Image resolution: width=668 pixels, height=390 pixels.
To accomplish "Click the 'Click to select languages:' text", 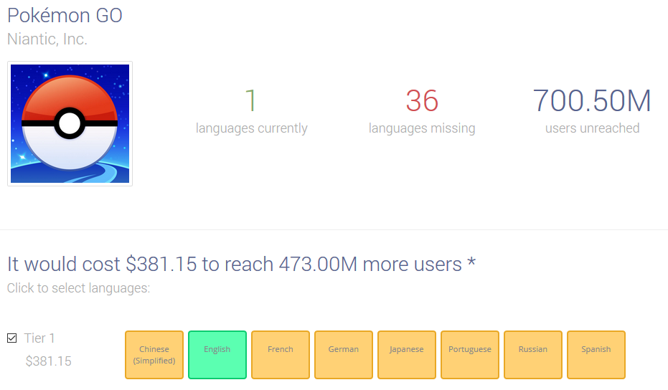I will [x=78, y=288].
